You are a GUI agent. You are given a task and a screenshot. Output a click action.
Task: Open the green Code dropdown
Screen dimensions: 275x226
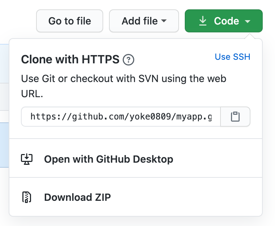[x=224, y=21]
